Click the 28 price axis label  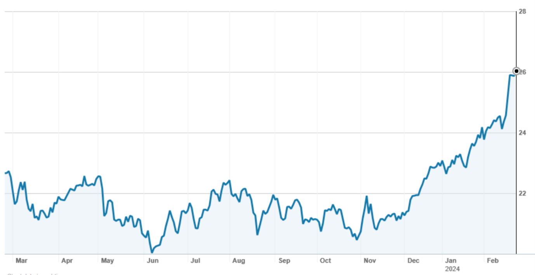(x=523, y=12)
